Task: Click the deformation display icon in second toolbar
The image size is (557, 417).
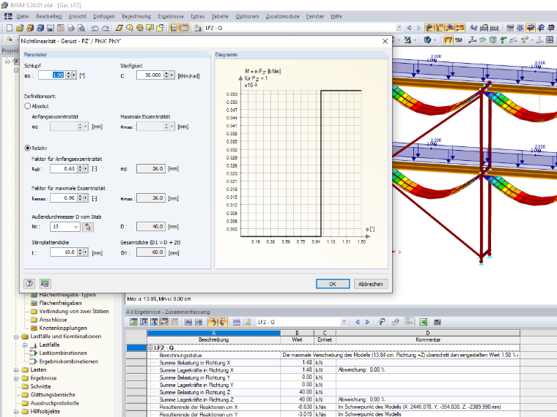Action: 449,40
